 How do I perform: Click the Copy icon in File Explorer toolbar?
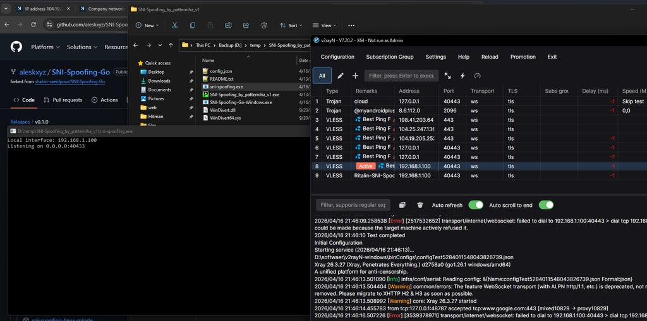[192, 25]
